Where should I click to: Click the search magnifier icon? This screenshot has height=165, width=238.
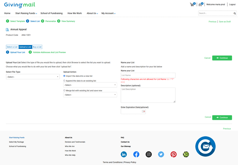pos(235,13)
